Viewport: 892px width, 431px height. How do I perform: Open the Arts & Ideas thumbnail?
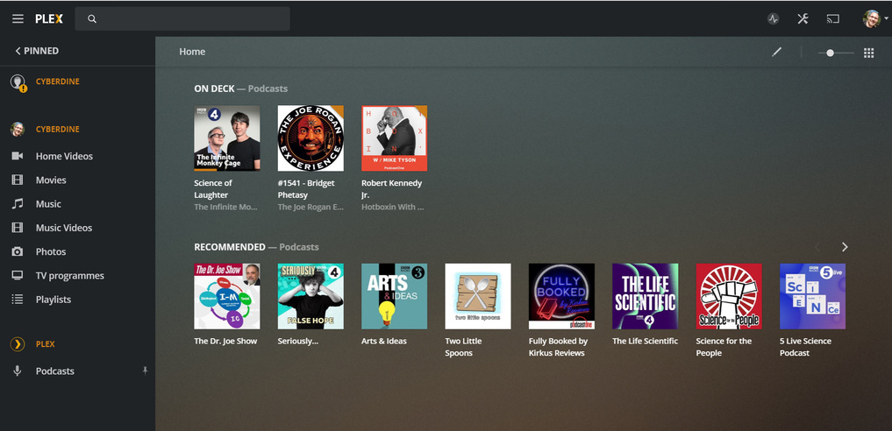tap(394, 296)
